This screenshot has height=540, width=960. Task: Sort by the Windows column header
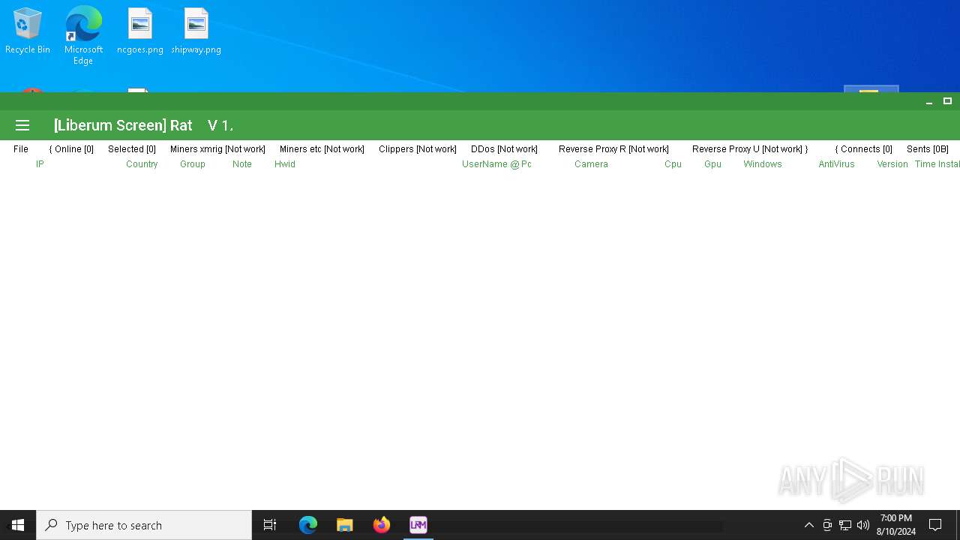[763, 164]
